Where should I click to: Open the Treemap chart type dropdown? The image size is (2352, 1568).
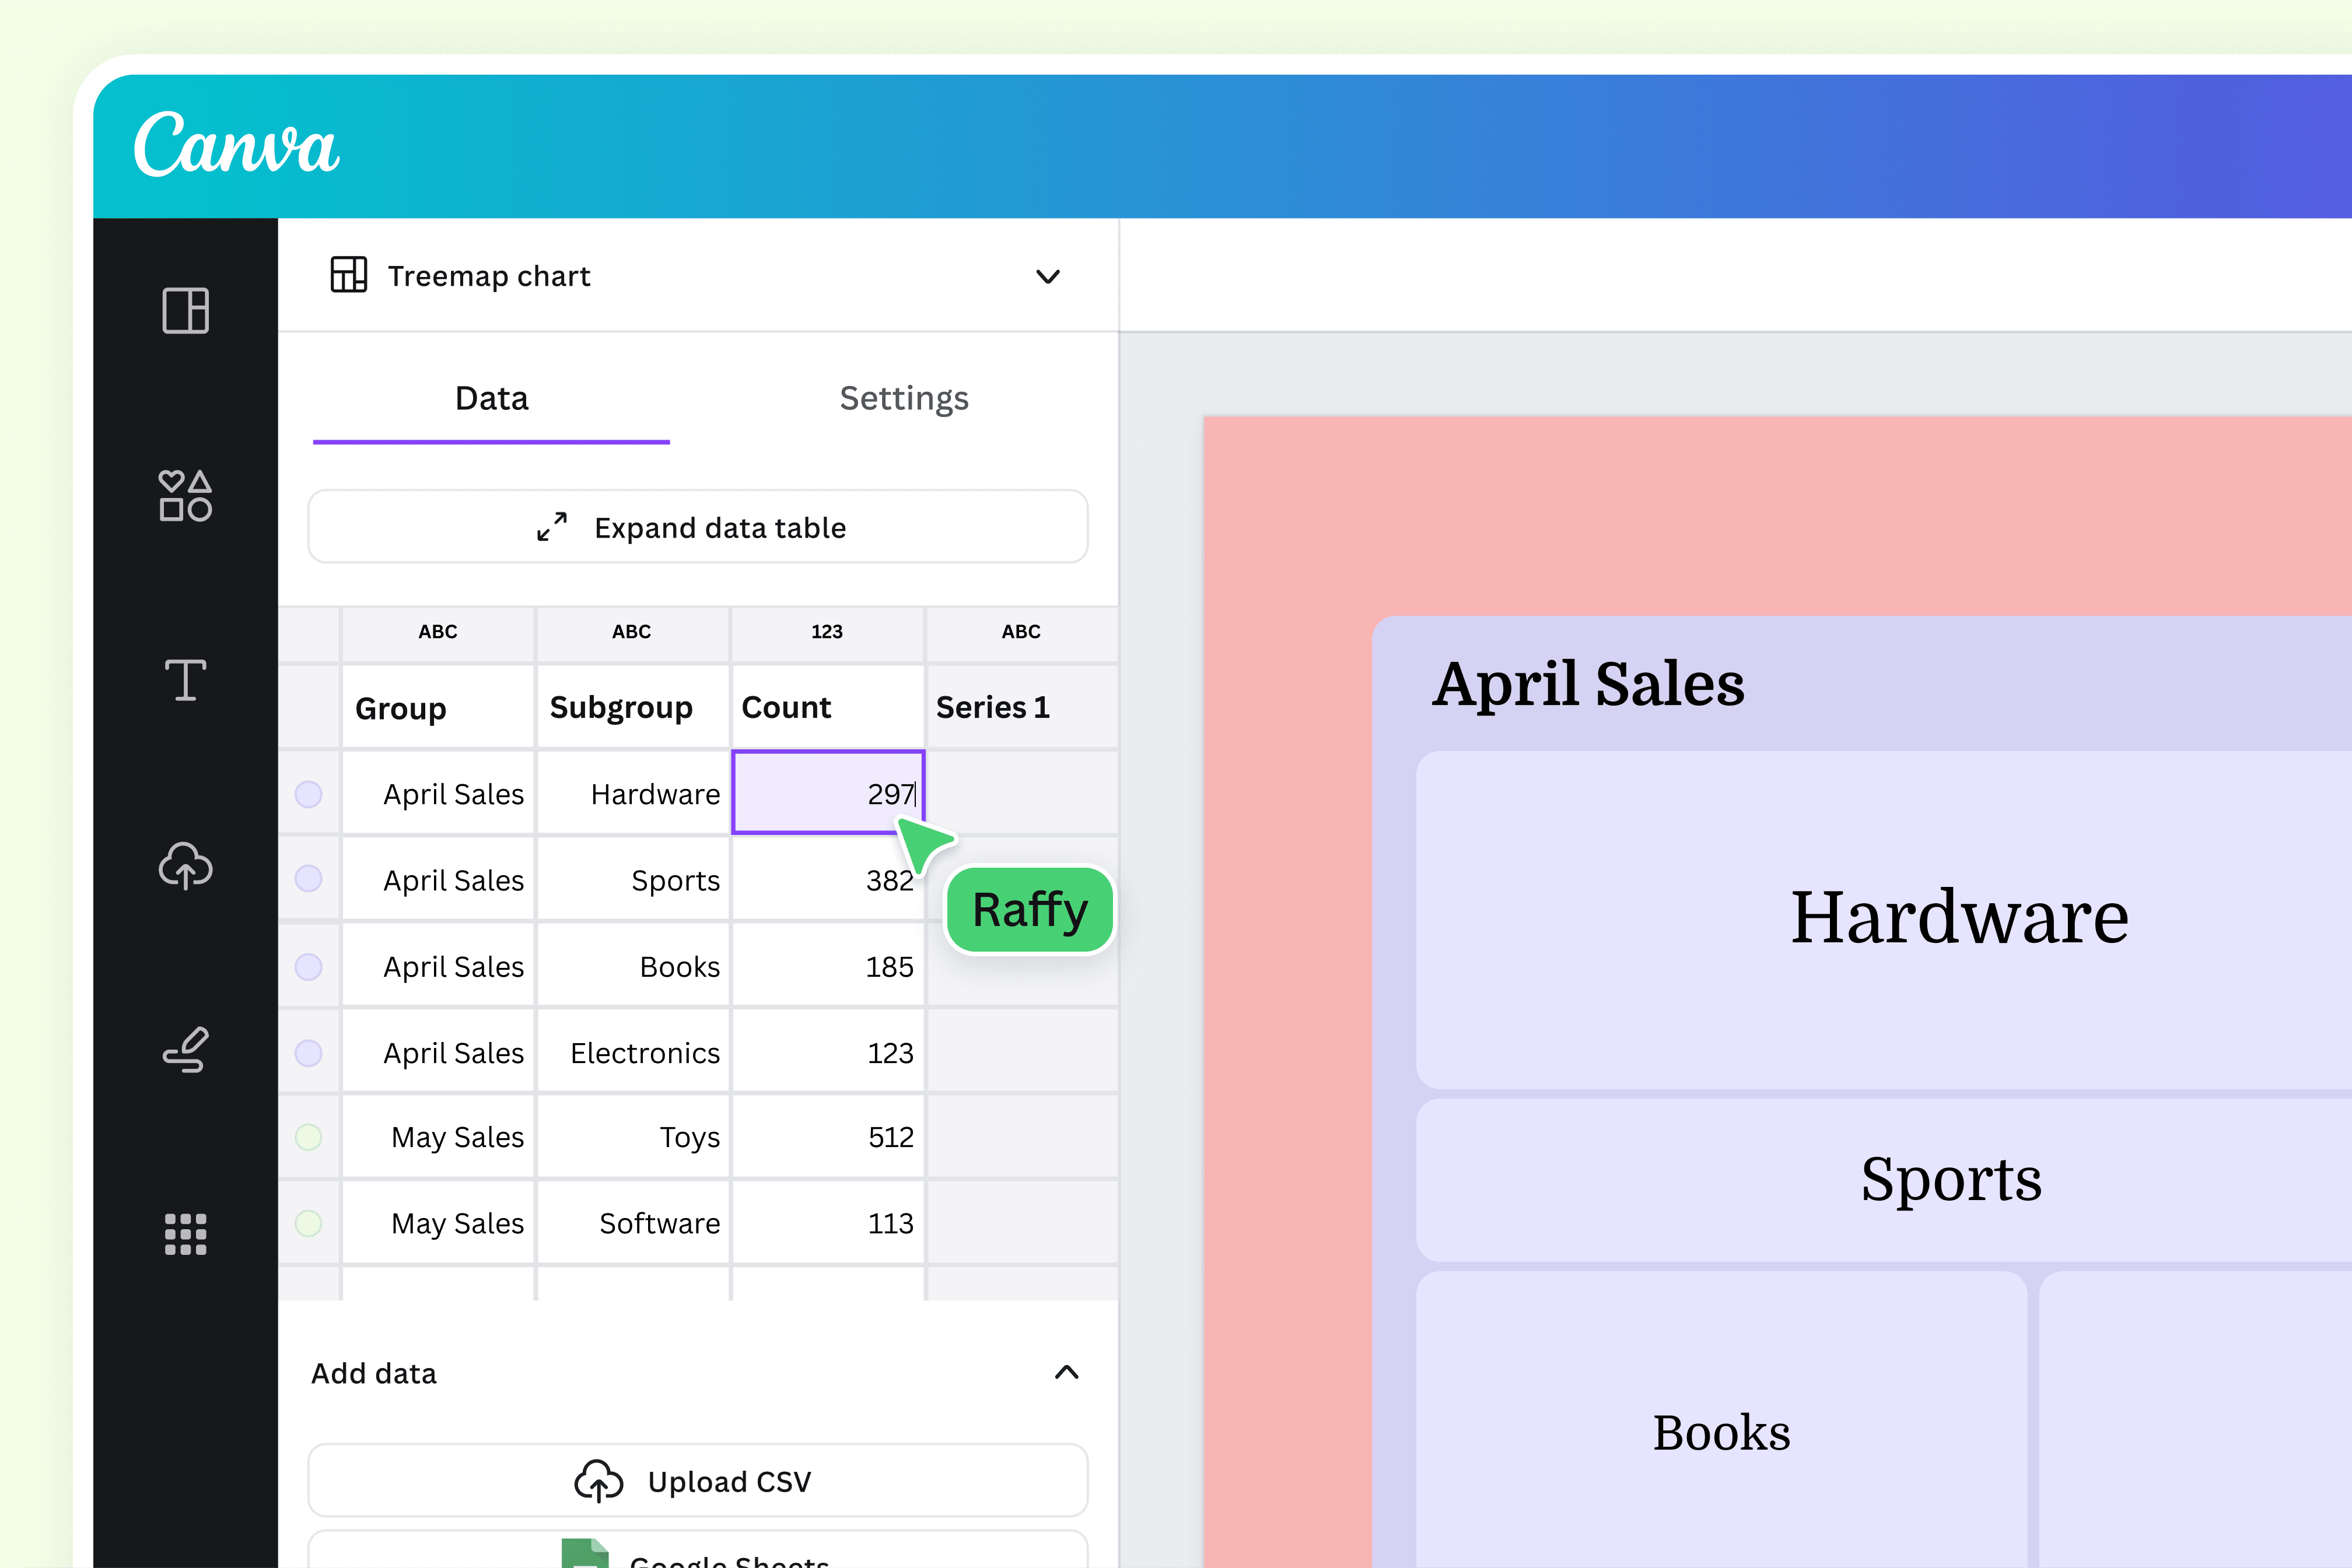point(1048,277)
